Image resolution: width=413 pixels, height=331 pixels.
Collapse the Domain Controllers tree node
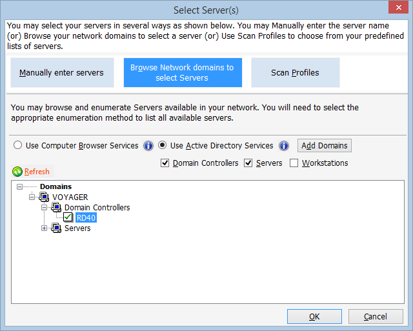tap(44, 208)
